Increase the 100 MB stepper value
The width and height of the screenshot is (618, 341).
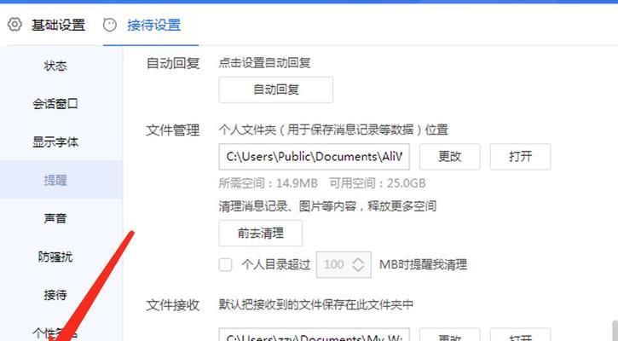(x=358, y=260)
